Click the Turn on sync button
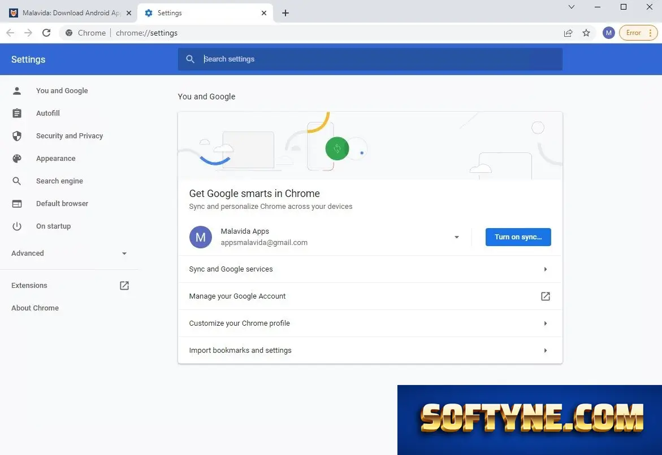The image size is (662, 455). [x=518, y=237]
